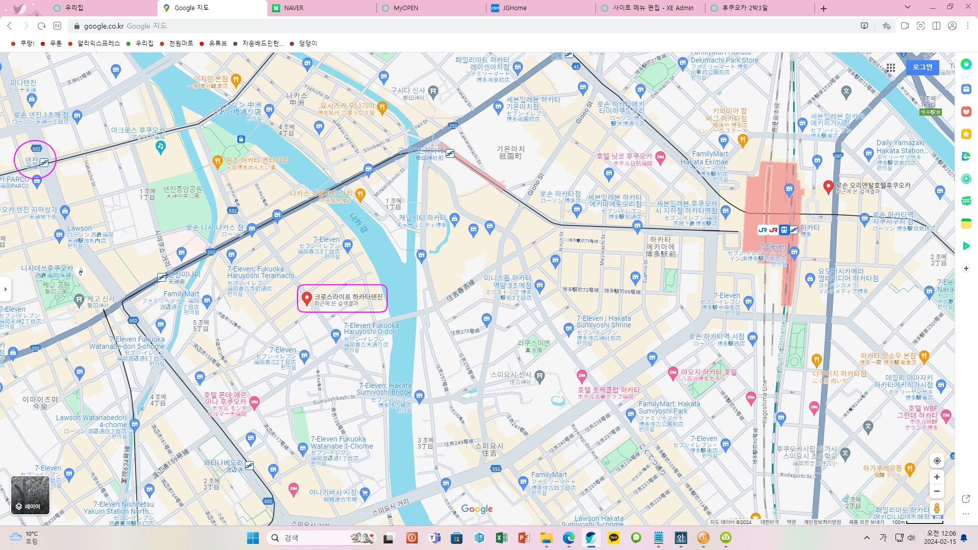This screenshot has height=550, width=978.
Task: Add a new sidebar app with plus
Action: [966, 268]
